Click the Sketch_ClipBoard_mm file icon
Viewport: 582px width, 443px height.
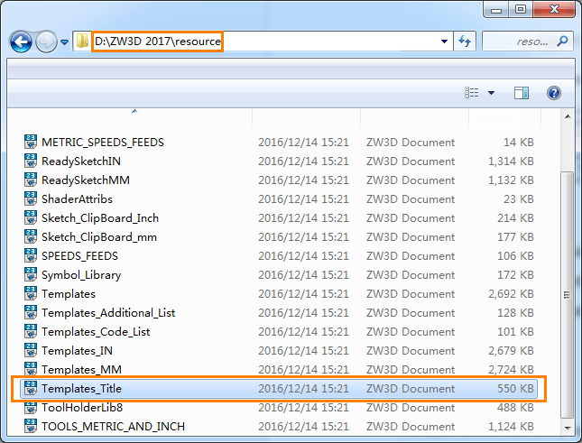point(31,236)
